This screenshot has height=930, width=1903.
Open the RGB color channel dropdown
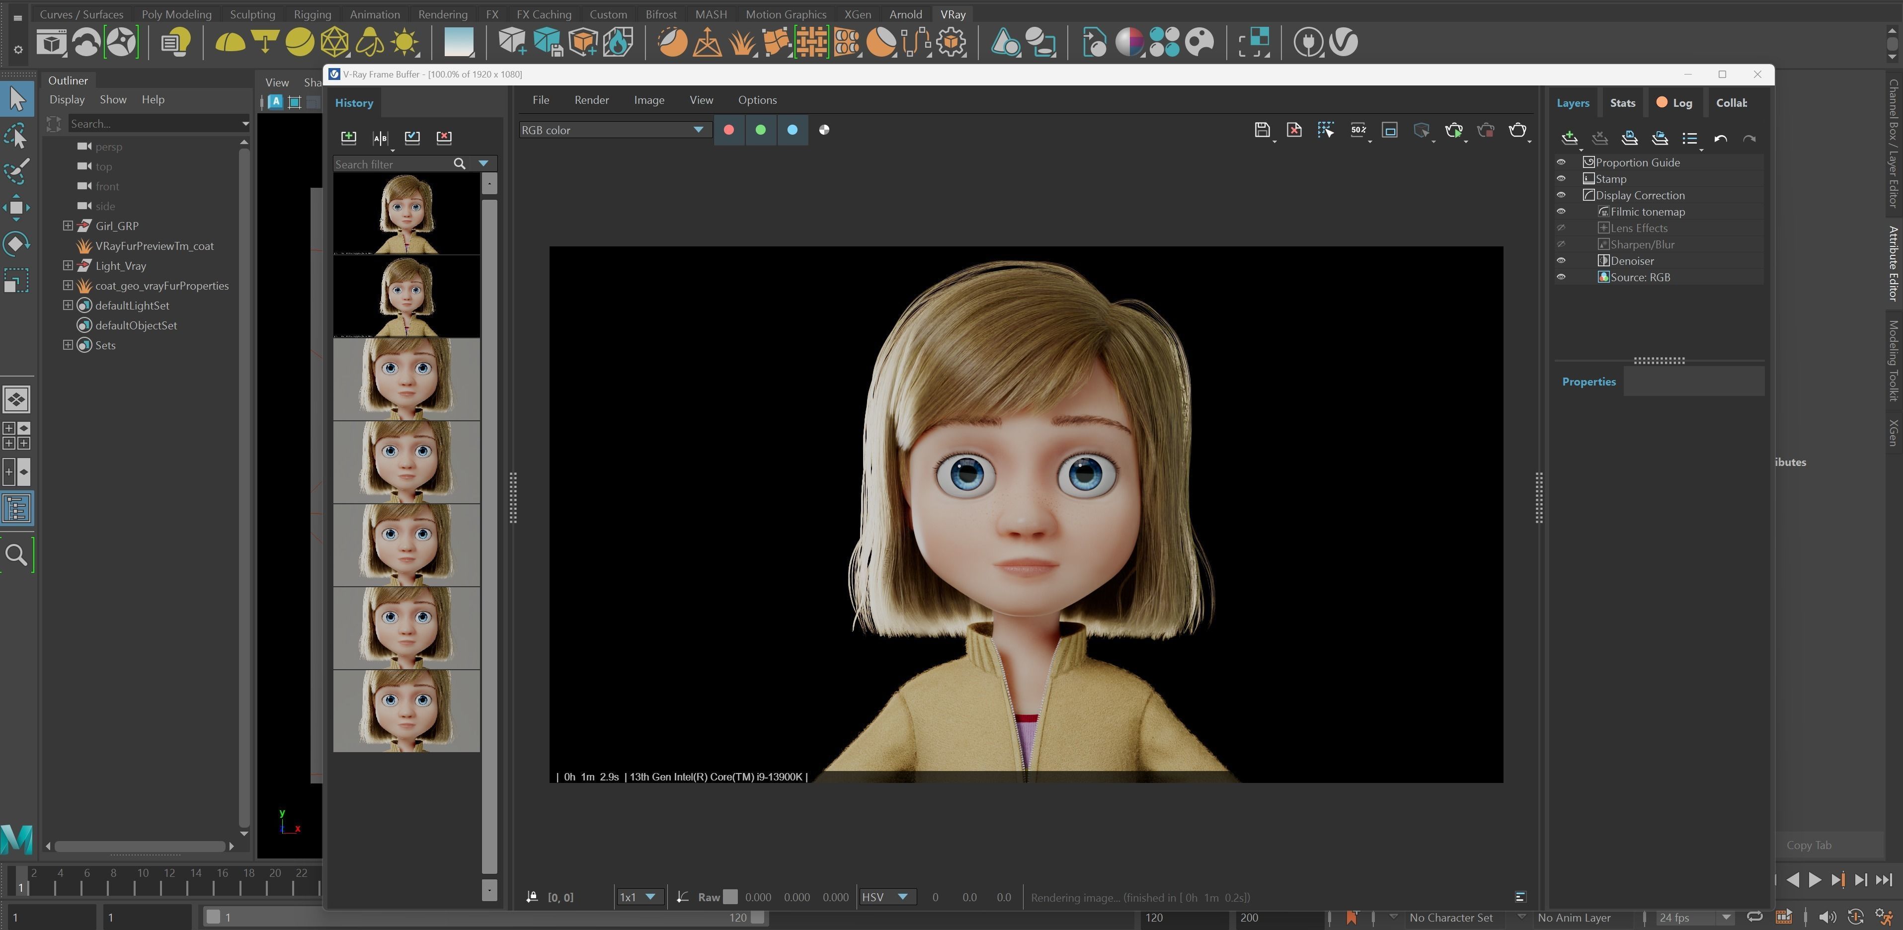click(615, 130)
